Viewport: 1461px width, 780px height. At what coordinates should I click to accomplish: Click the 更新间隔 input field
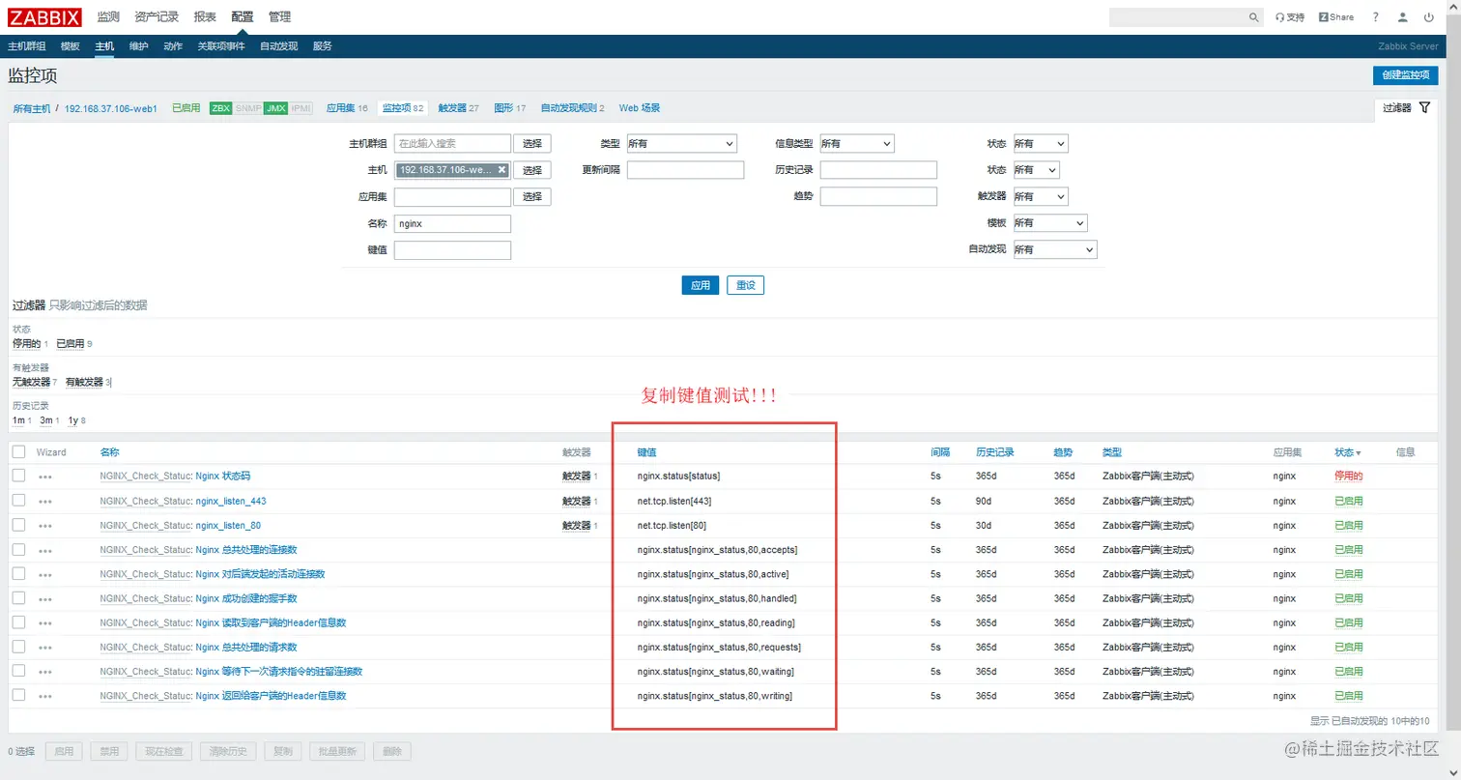click(x=685, y=170)
